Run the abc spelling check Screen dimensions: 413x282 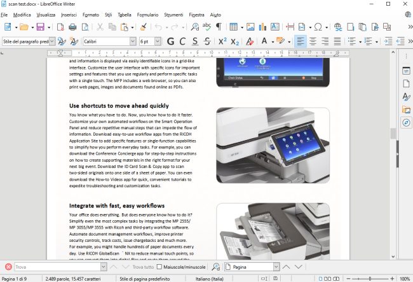point(207,27)
